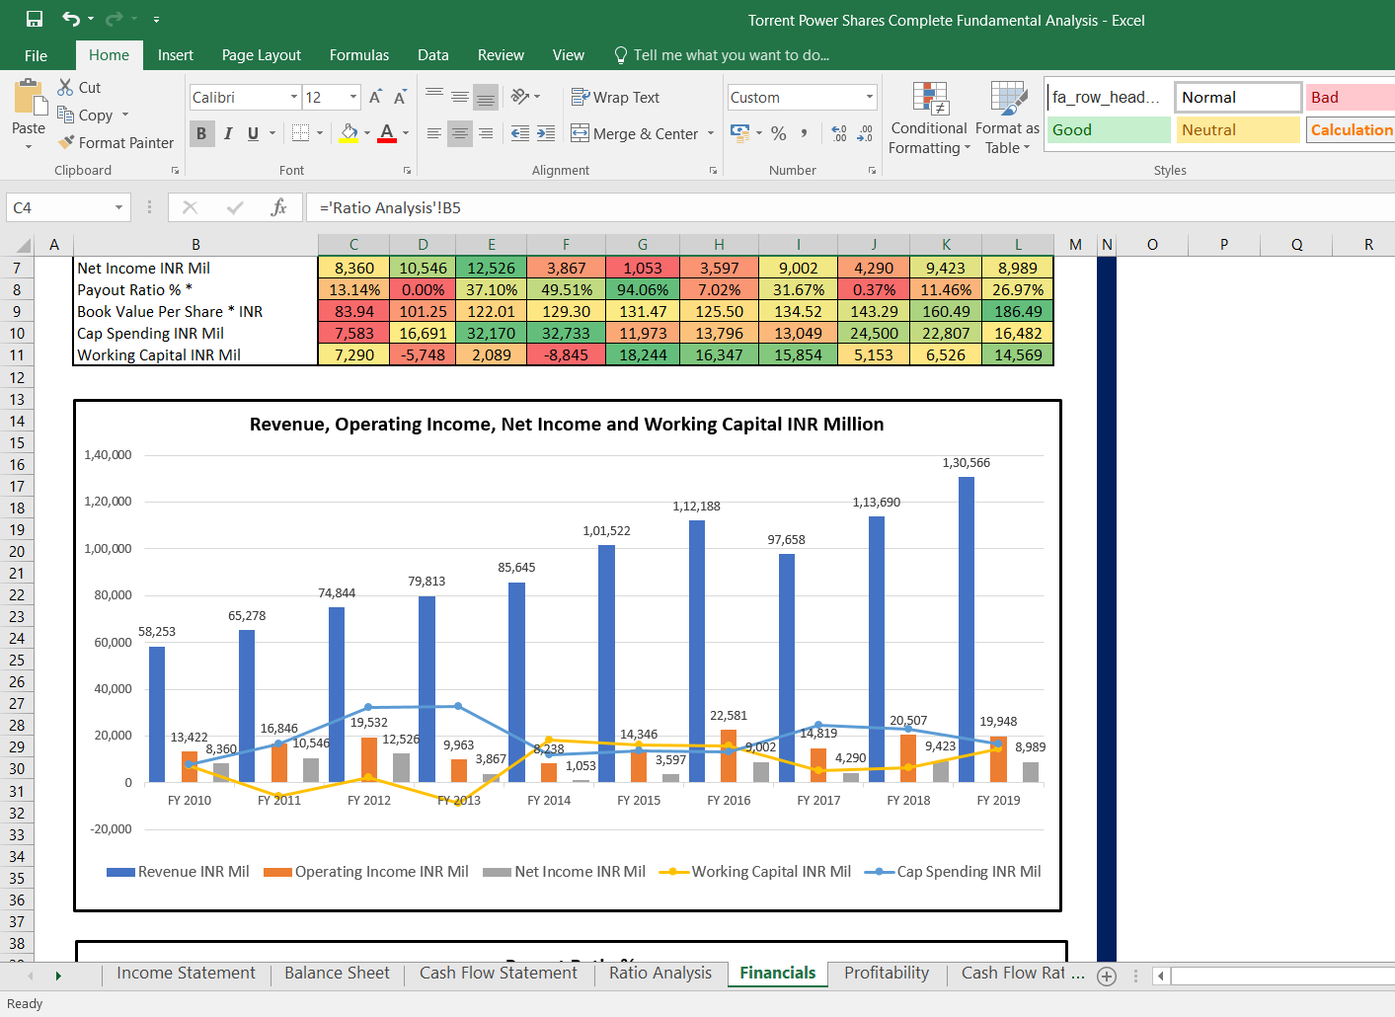Viewport: 1395px width, 1017px height.
Task: Click the formula bar containing ='Ratio Analysis'!B5
Action: 849,207
